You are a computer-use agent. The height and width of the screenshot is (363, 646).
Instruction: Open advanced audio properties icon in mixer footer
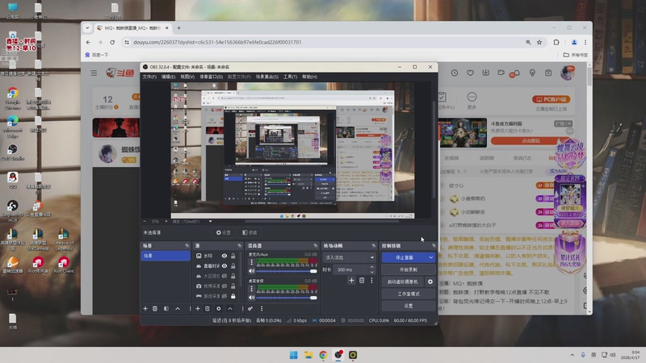pos(250,309)
